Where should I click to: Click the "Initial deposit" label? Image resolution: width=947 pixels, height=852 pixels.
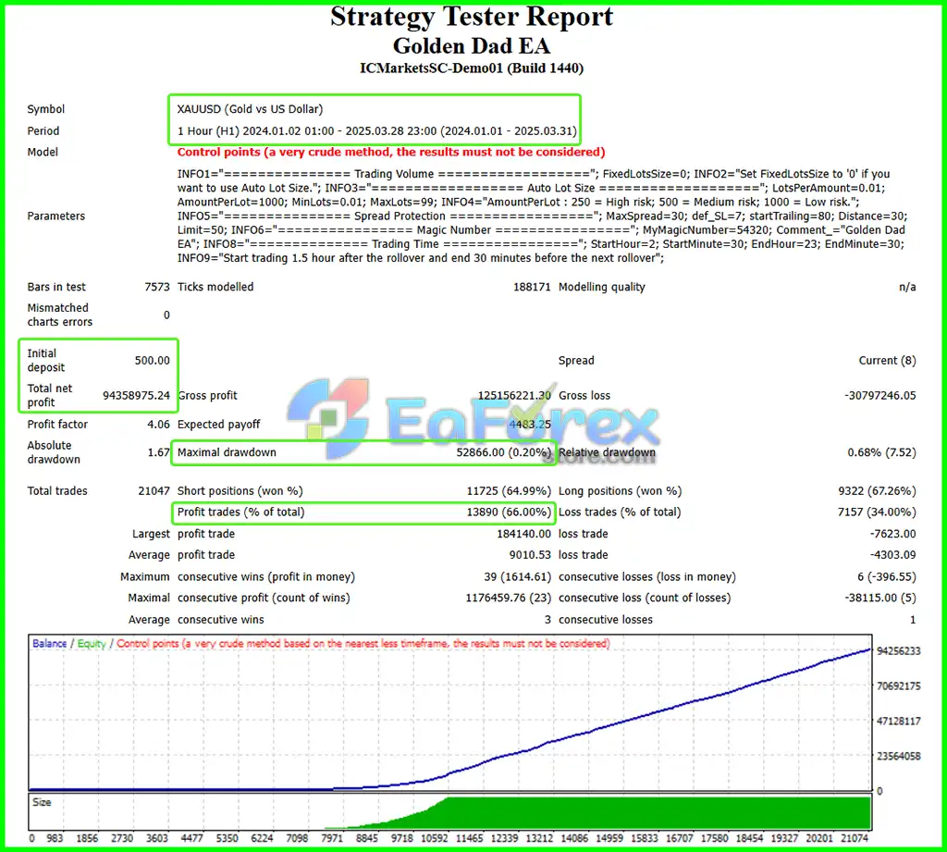tap(46, 361)
